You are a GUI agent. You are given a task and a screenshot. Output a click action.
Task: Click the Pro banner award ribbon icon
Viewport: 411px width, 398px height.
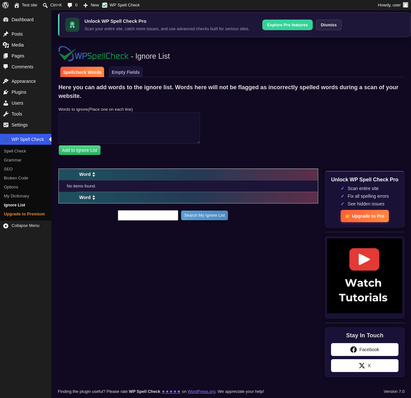coord(72,25)
